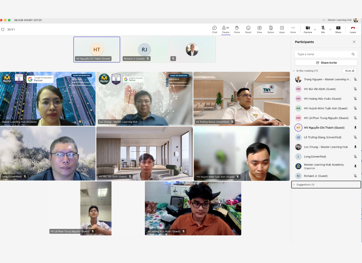
Task: Start sharing your screen with Share
Action: point(338,29)
